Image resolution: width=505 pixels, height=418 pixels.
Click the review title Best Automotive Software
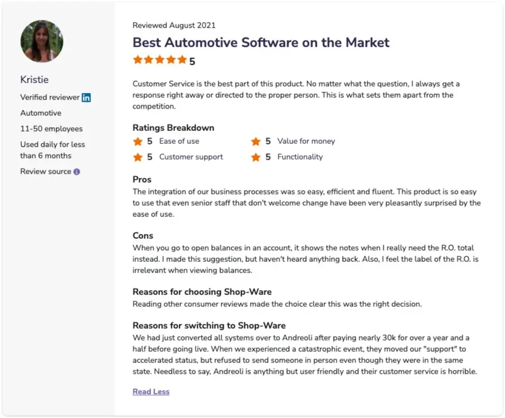261,43
